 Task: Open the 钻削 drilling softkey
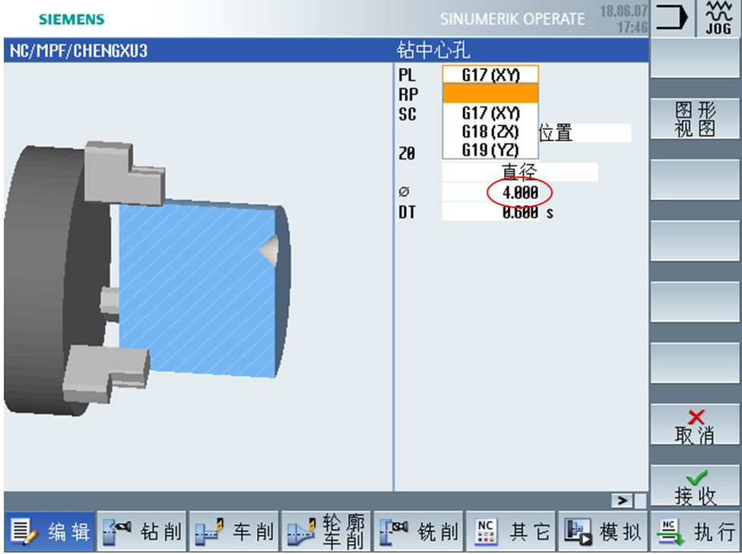(x=142, y=532)
